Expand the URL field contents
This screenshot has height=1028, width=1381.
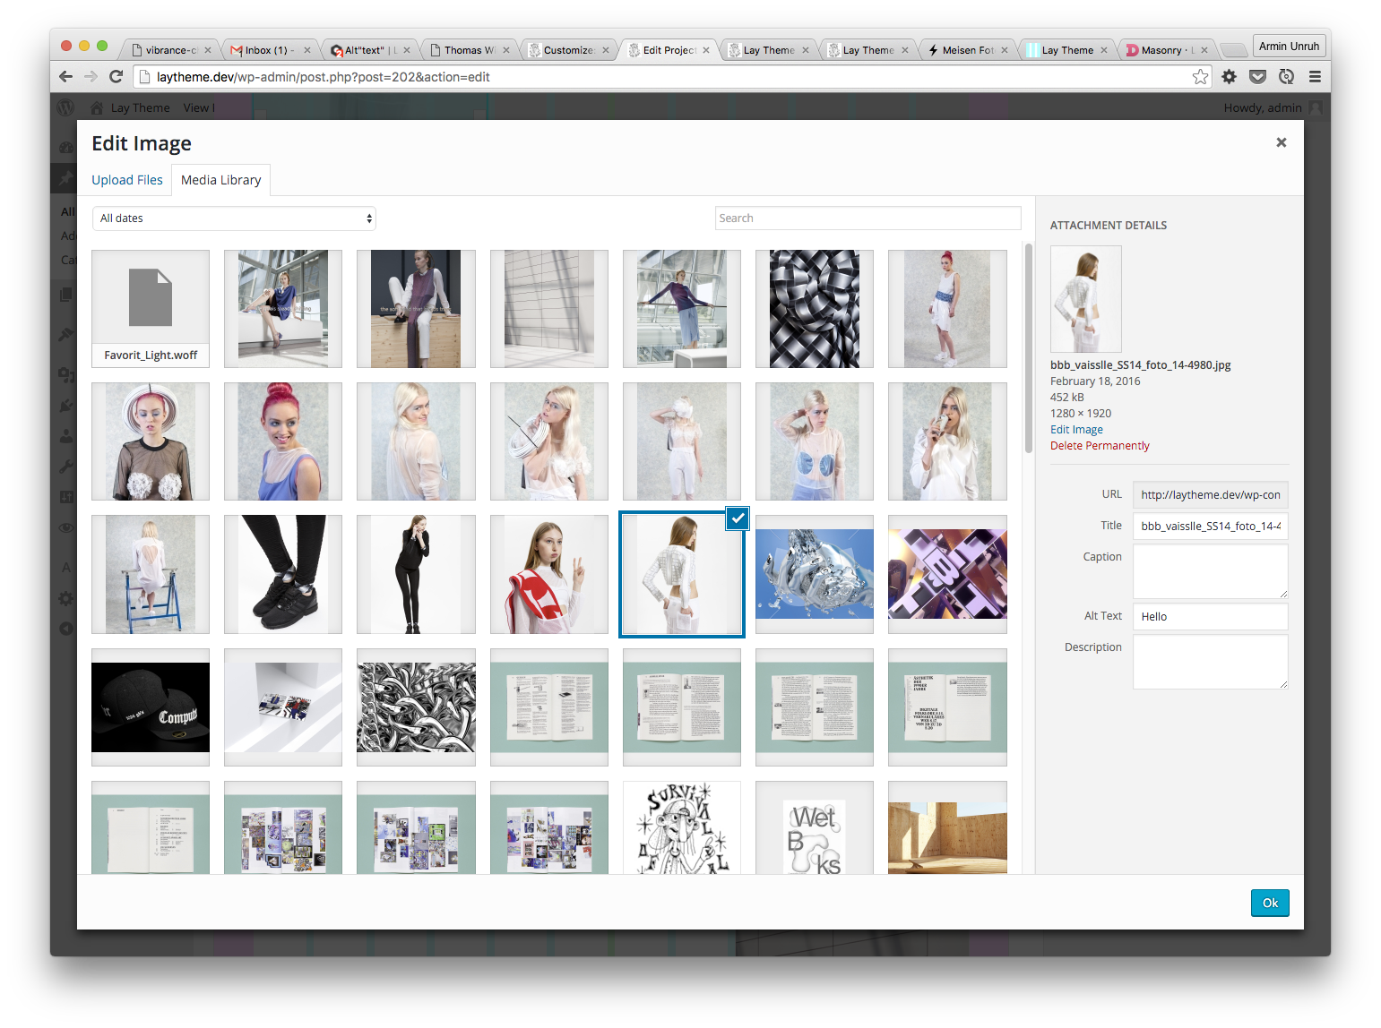tap(1210, 494)
